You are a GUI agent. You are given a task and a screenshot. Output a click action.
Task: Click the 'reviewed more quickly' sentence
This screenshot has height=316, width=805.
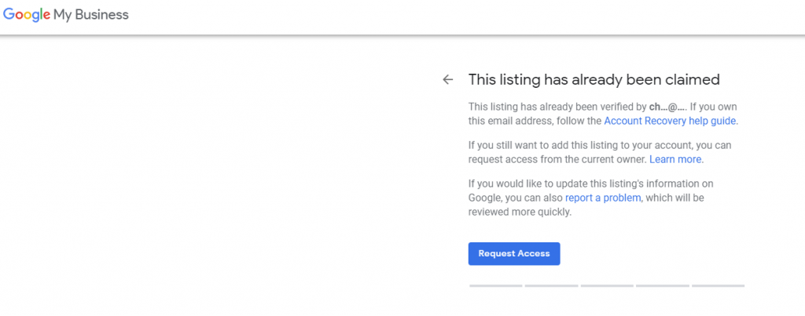(520, 212)
